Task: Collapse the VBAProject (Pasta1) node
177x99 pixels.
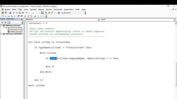Action: (x=1, y=26)
